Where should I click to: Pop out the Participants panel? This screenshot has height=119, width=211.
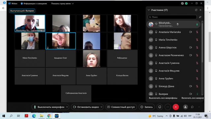pyautogui.click(x=196, y=10)
